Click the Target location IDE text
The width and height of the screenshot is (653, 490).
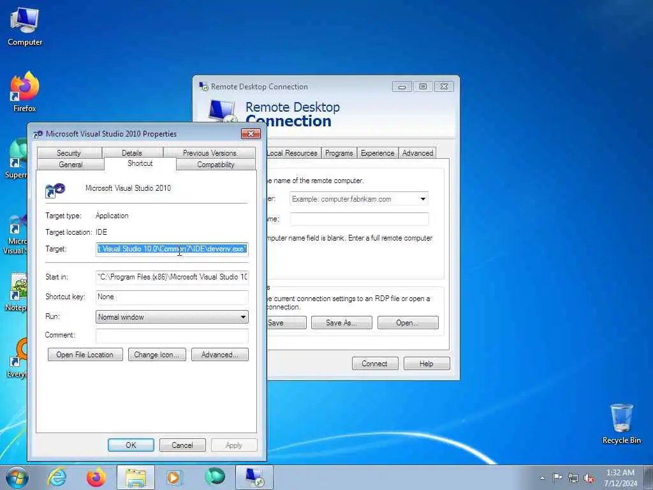(x=101, y=232)
